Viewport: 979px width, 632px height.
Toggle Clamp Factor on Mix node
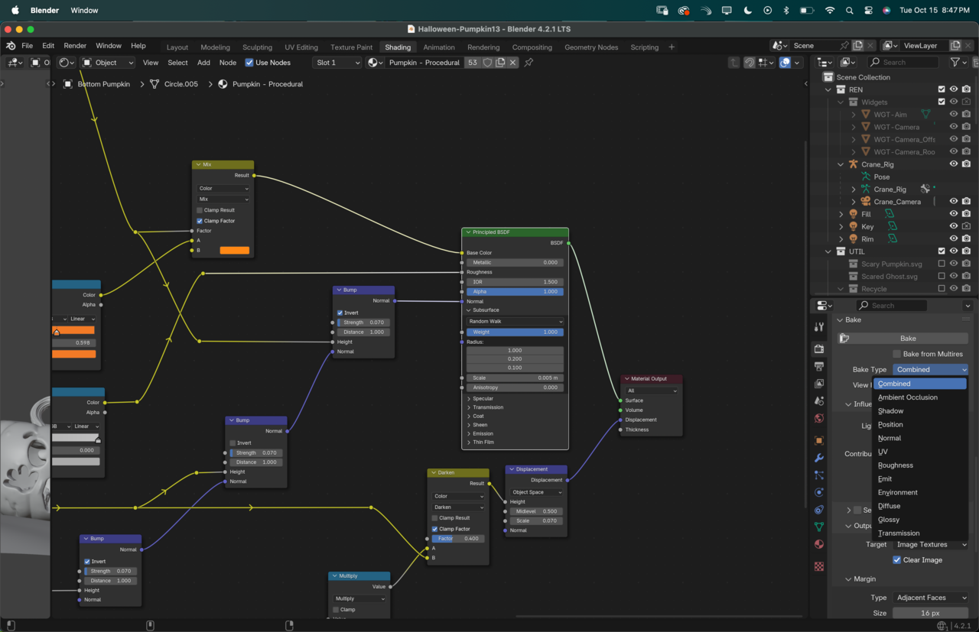click(200, 221)
